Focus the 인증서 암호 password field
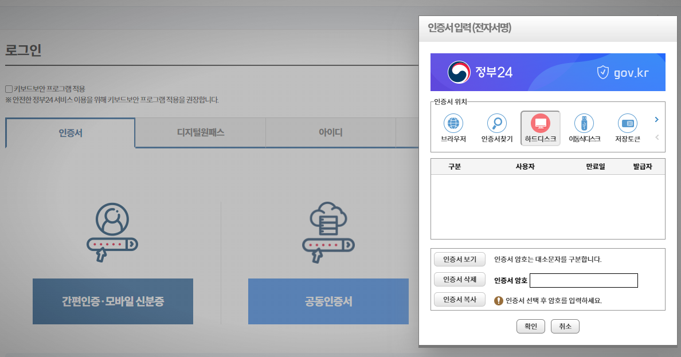Image resolution: width=681 pixels, height=357 pixels. (x=584, y=281)
